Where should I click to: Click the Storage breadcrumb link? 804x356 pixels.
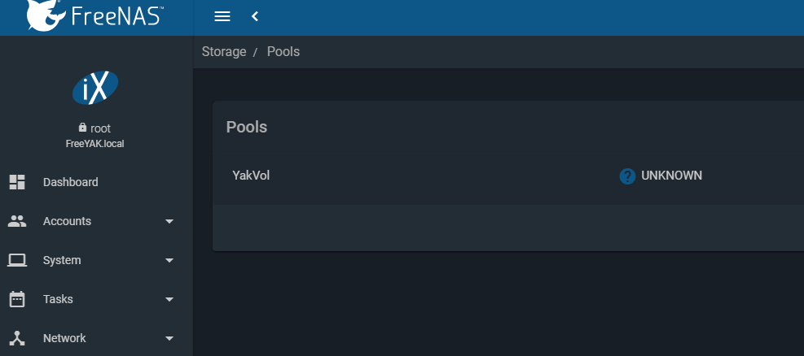[224, 52]
